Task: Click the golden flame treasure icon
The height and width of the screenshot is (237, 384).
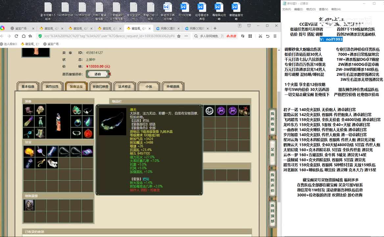Action: click(29, 151)
